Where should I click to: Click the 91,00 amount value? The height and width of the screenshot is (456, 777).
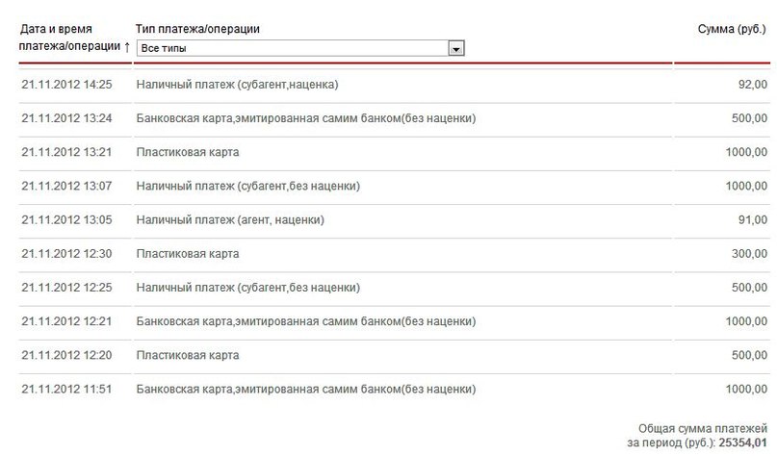[x=752, y=220]
